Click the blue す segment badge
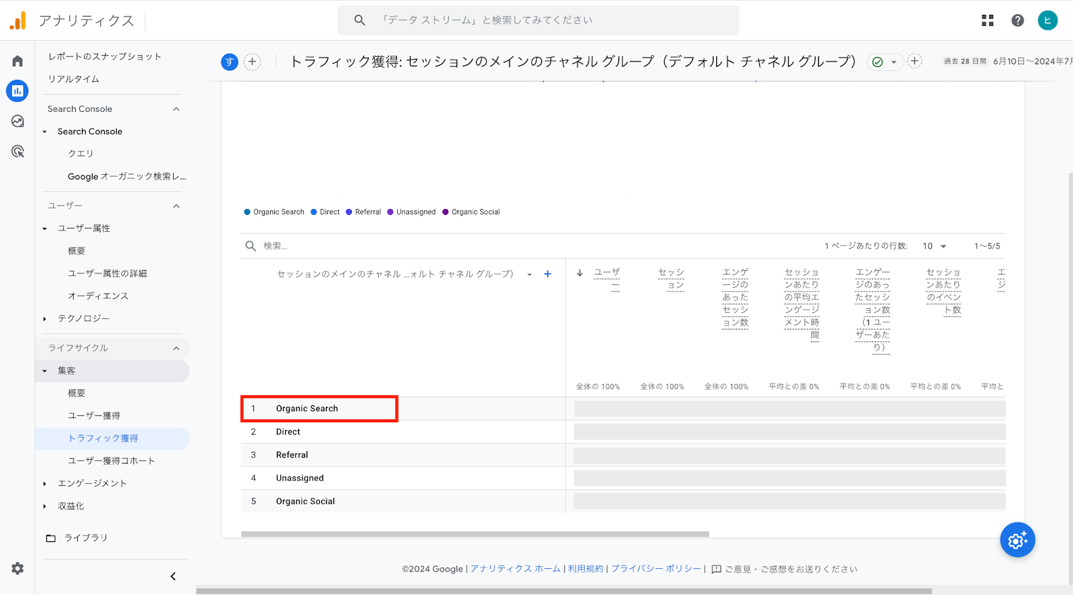The height and width of the screenshot is (595, 1073). (229, 62)
